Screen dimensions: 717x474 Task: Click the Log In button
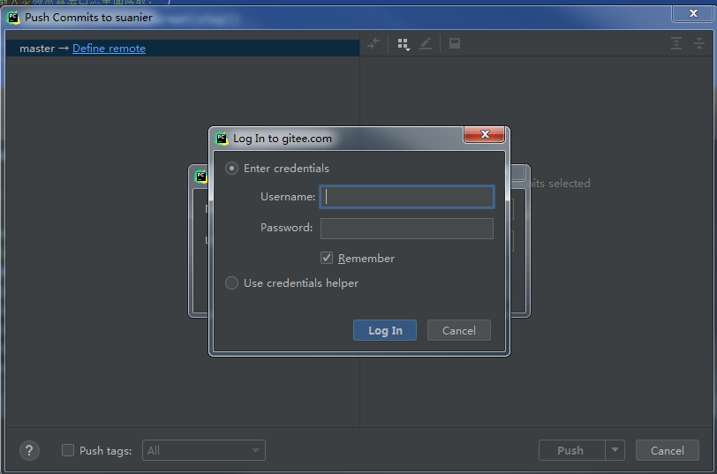(x=385, y=330)
